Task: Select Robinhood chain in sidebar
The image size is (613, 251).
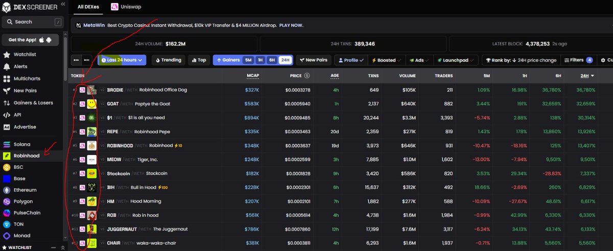Action: point(32,155)
